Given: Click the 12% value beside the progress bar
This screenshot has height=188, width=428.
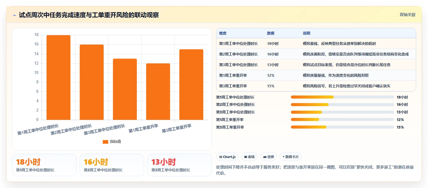Looking at the screenshot, I should coord(400,120).
